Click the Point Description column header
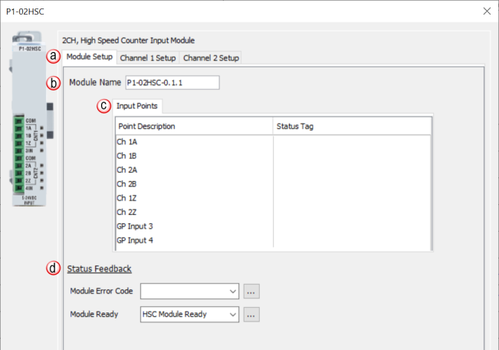Screen dimensions: 499x350 [x=194, y=126]
